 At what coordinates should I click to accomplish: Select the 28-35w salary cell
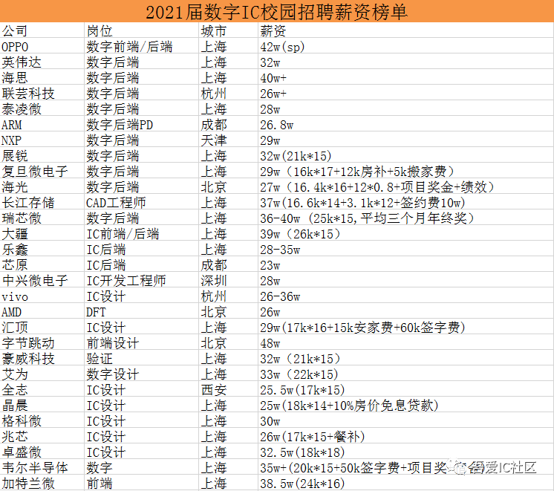pyautogui.click(x=405, y=249)
